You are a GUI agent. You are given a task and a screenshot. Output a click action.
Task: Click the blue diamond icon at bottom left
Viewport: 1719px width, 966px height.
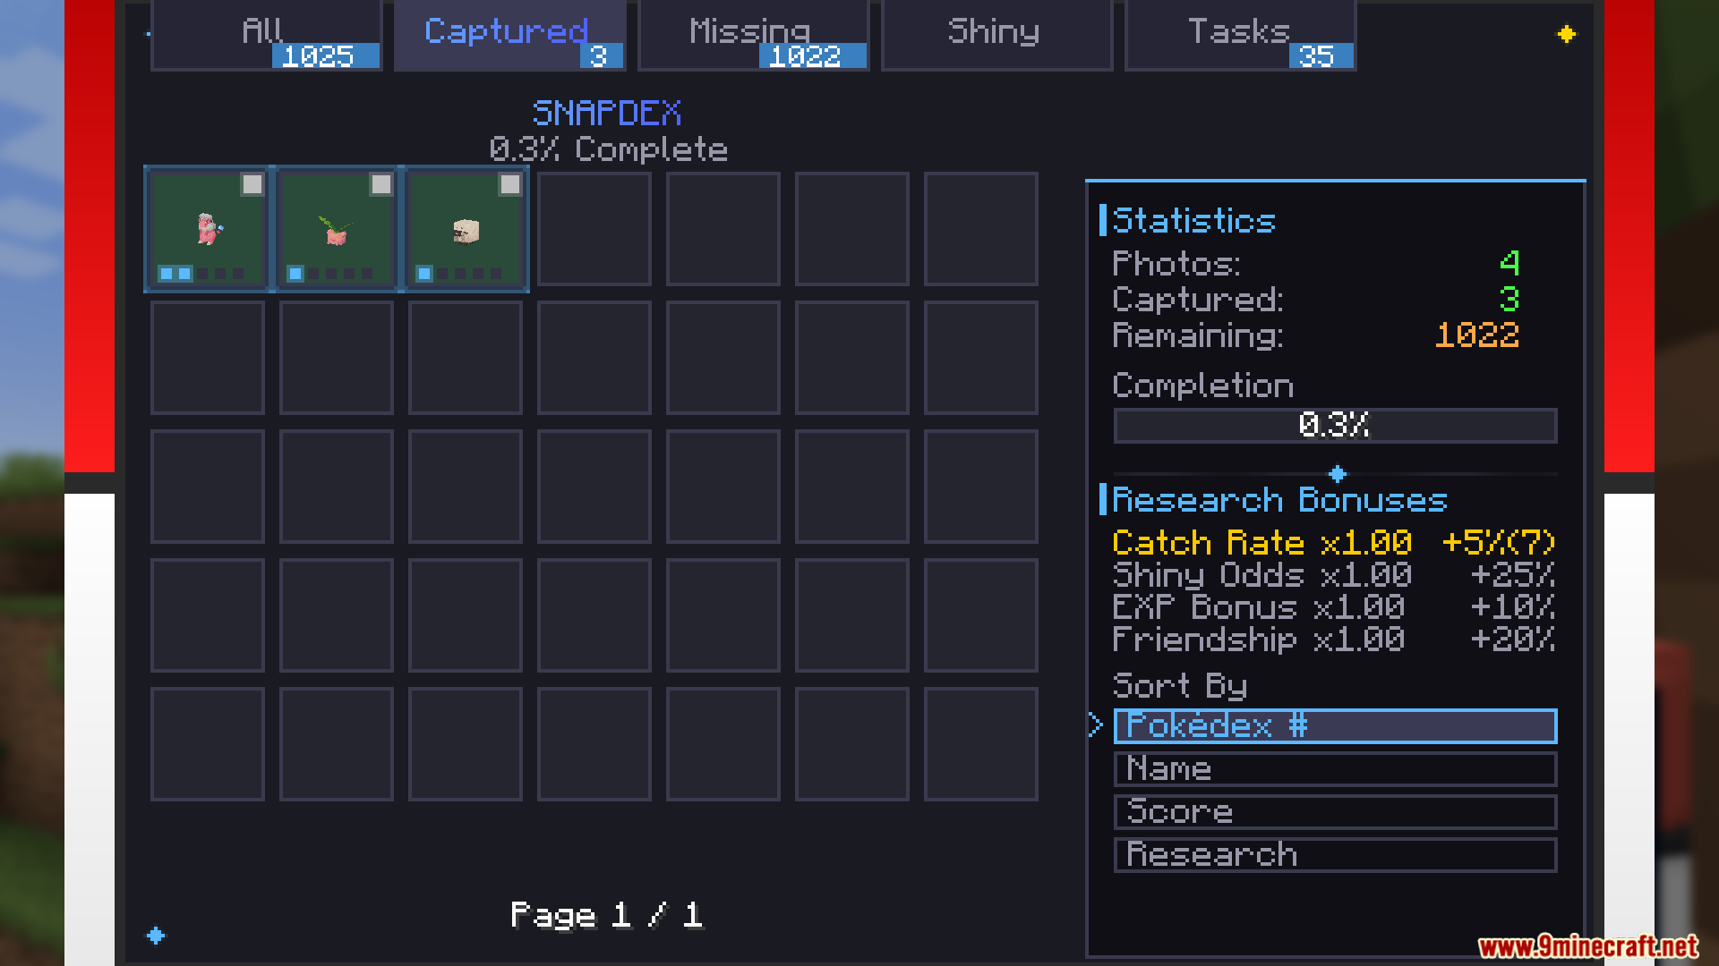click(x=156, y=936)
